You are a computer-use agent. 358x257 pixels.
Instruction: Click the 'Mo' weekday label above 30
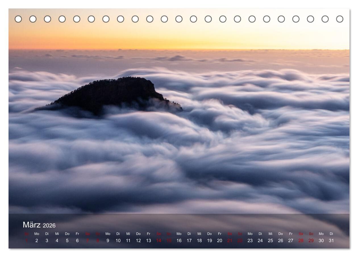coord(321,234)
